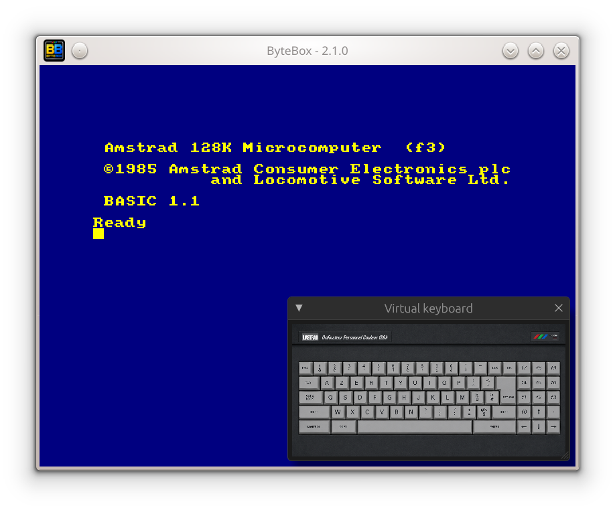The height and width of the screenshot is (506, 615).
Task: Tap the R key on virtual keyboard
Action: [x=371, y=383]
